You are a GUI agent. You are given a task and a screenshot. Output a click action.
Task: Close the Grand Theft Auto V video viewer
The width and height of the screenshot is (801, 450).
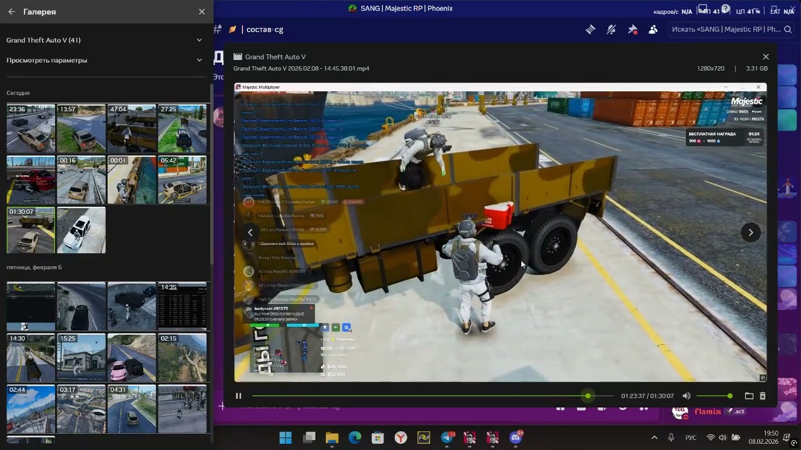(765, 56)
